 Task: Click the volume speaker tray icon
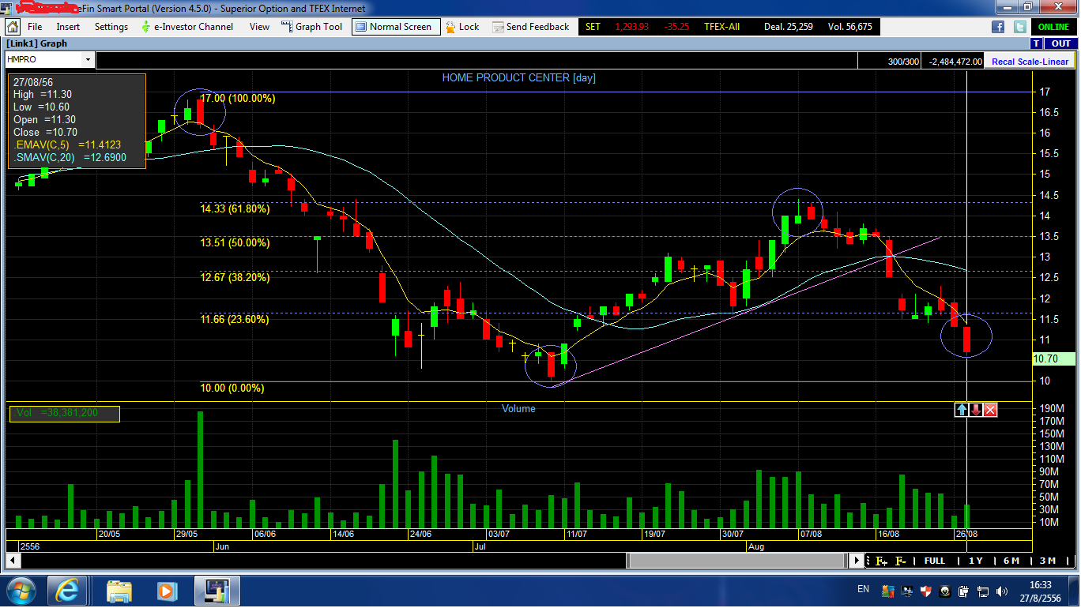[x=1003, y=591]
